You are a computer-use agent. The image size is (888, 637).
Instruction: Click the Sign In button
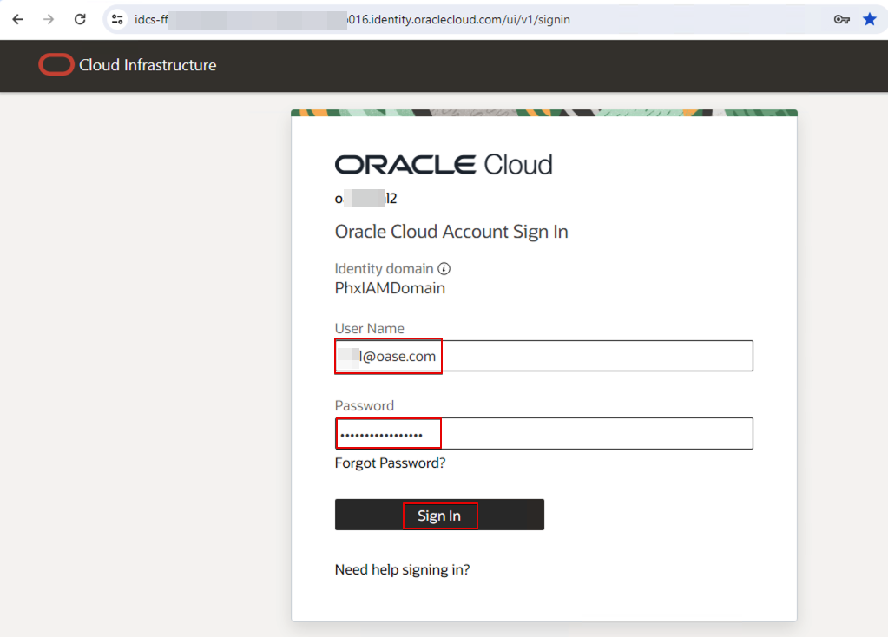click(439, 515)
